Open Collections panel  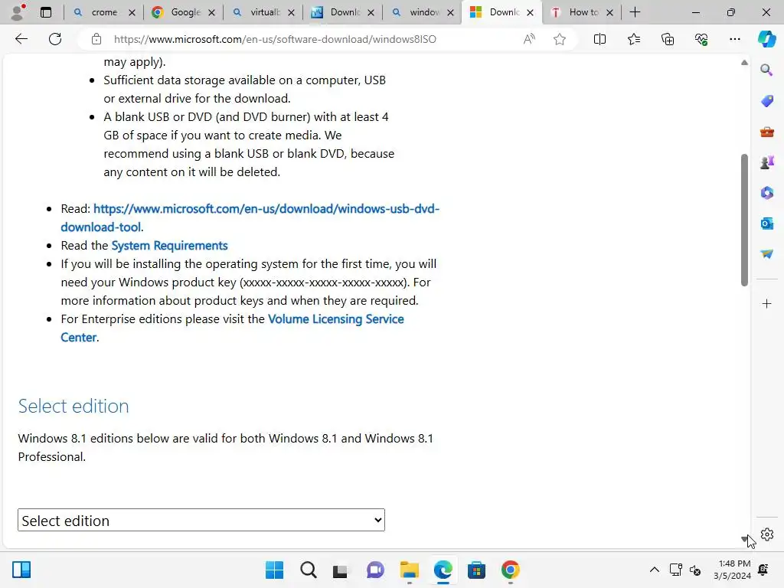click(x=668, y=39)
